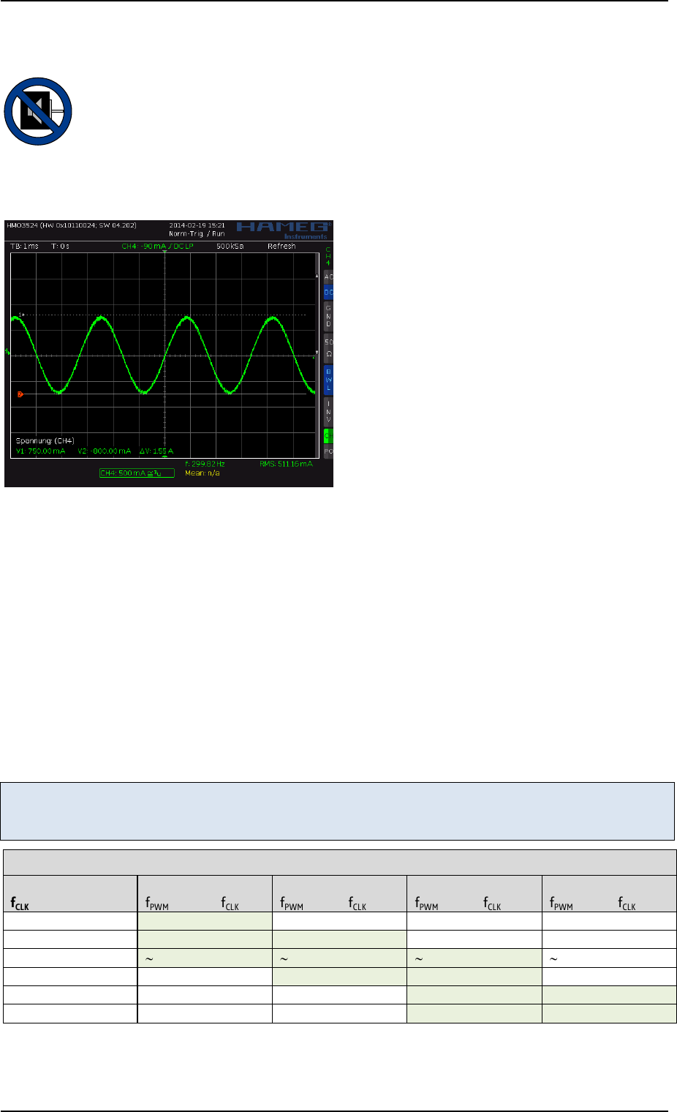This screenshot has height=1112, width=677.
Task: Click the f: 299.82 Hz frequency readout
Action: point(205,464)
